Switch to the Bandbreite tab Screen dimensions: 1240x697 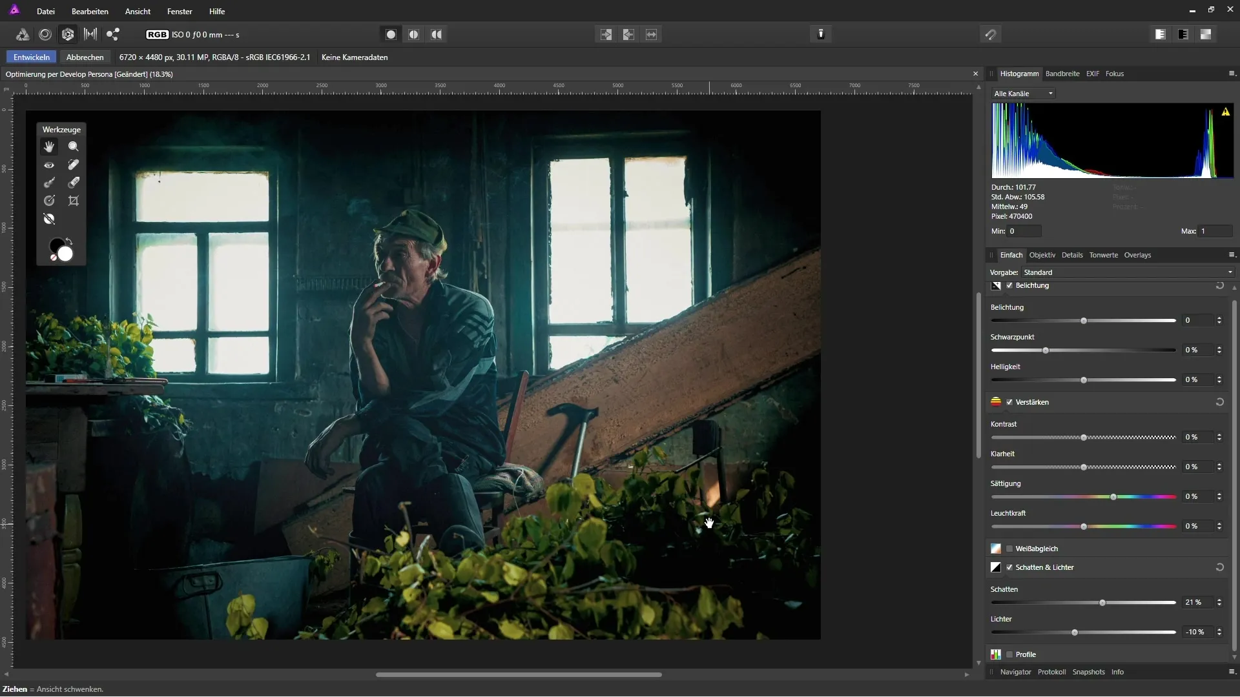click(1062, 74)
